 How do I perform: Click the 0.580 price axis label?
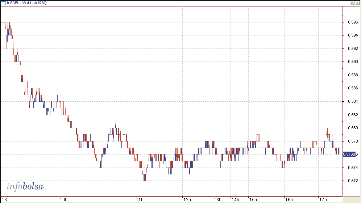point(353,128)
